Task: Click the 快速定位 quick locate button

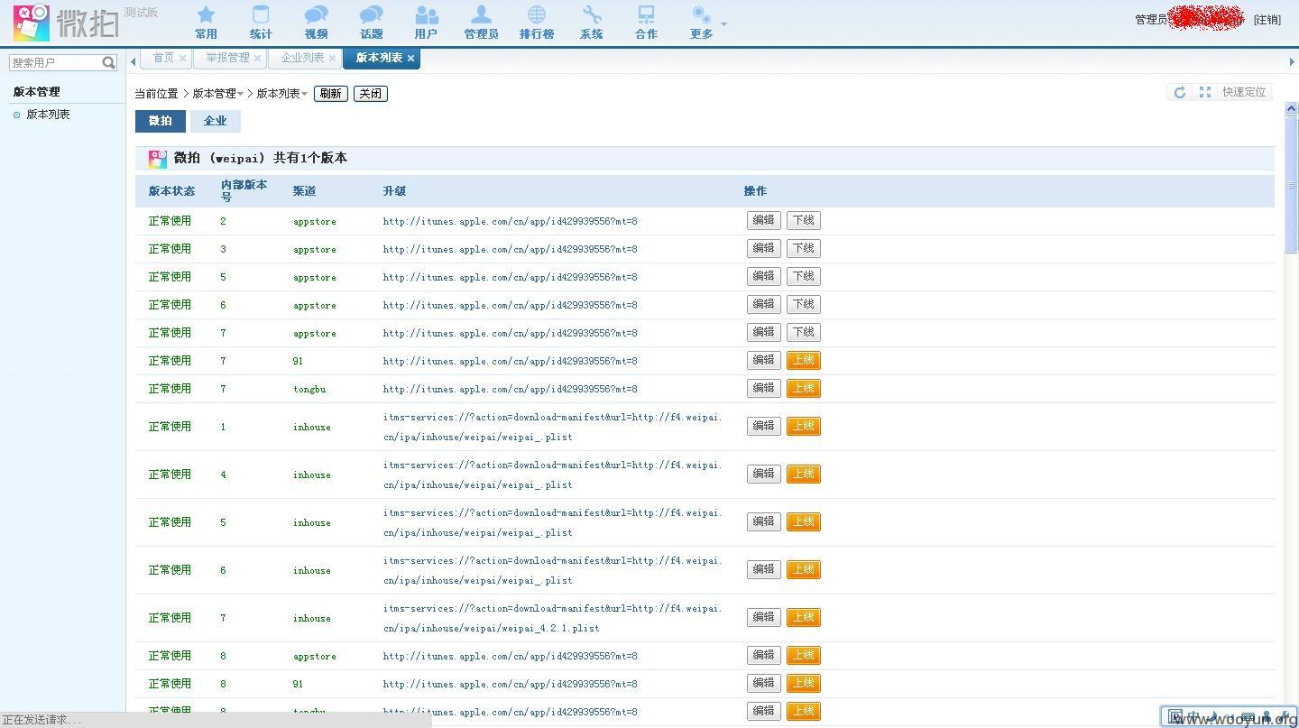Action: click(x=1244, y=92)
